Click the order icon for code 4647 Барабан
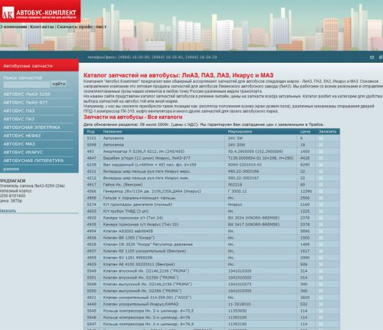The height and width of the screenshot is (330, 383). click(x=321, y=158)
